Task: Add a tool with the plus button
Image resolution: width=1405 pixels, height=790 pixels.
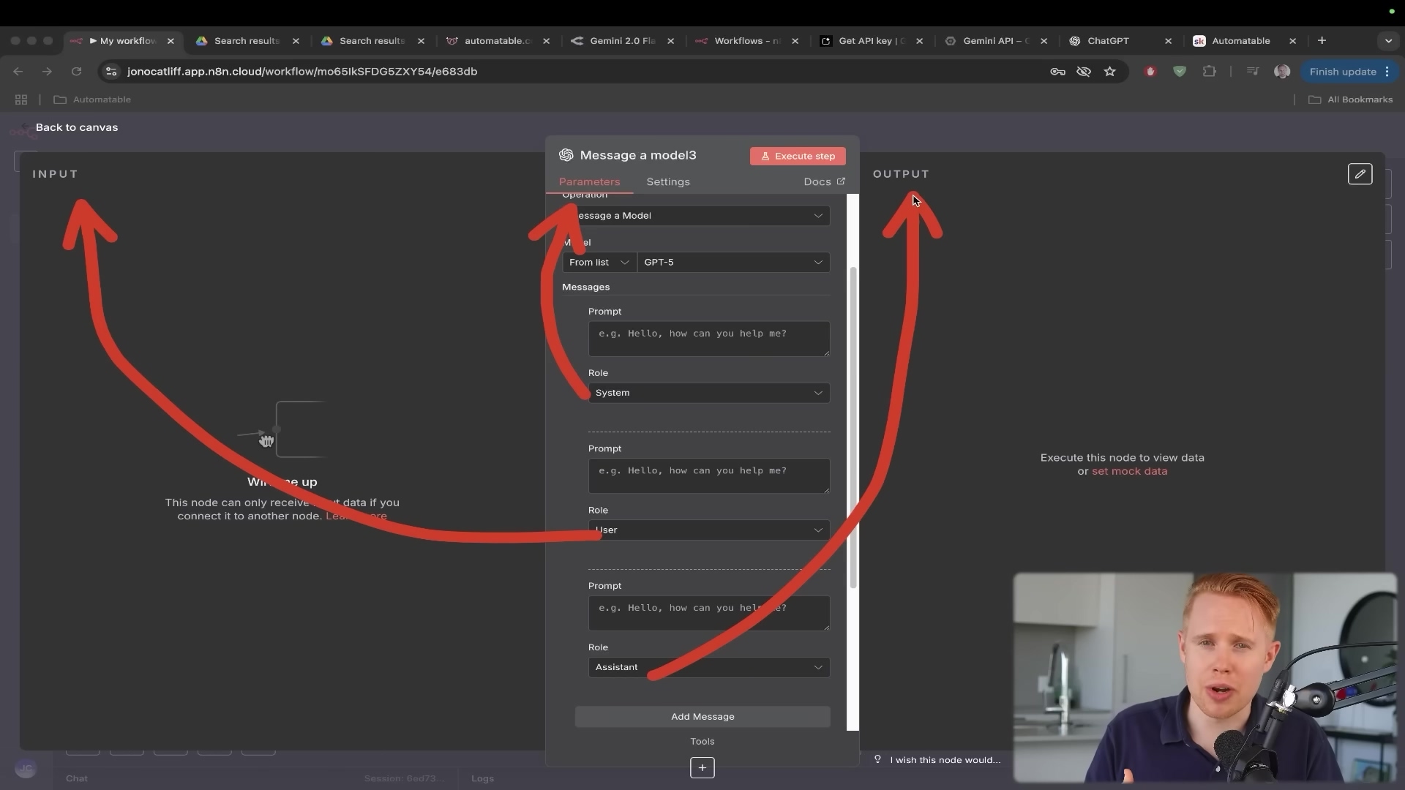Action: click(x=702, y=767)
